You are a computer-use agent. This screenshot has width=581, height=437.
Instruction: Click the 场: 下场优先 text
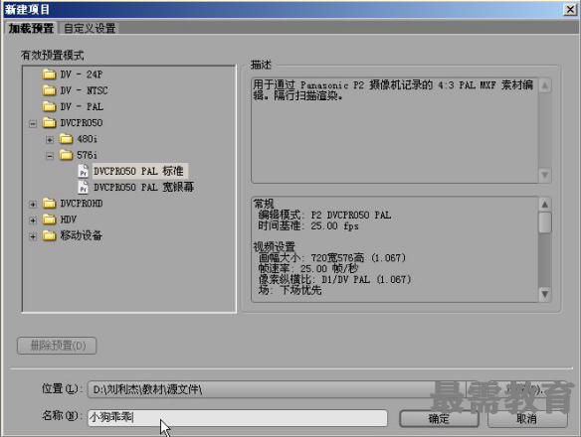[x=290, y=290]
